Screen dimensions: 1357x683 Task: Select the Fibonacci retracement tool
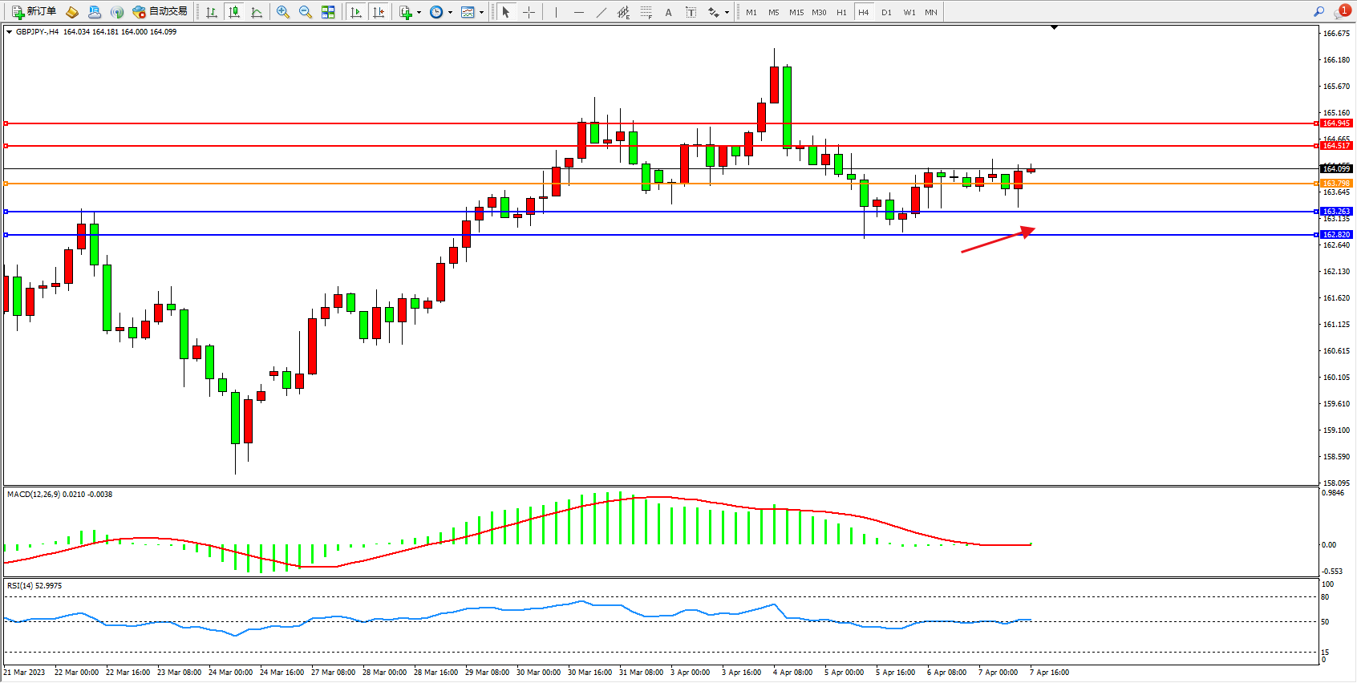[646, 12]
